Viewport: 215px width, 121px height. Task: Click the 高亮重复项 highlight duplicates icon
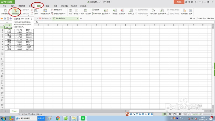(x=45, y=10)
